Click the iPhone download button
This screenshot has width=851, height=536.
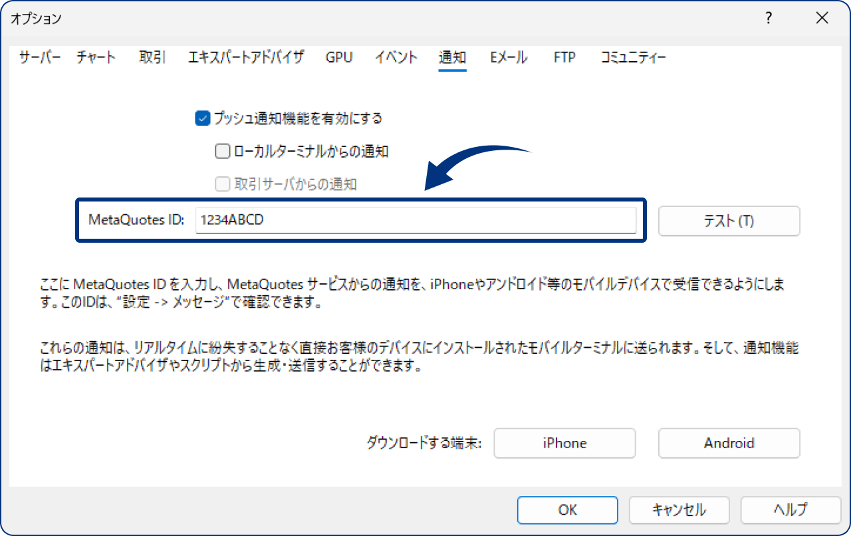pos(564,443)
